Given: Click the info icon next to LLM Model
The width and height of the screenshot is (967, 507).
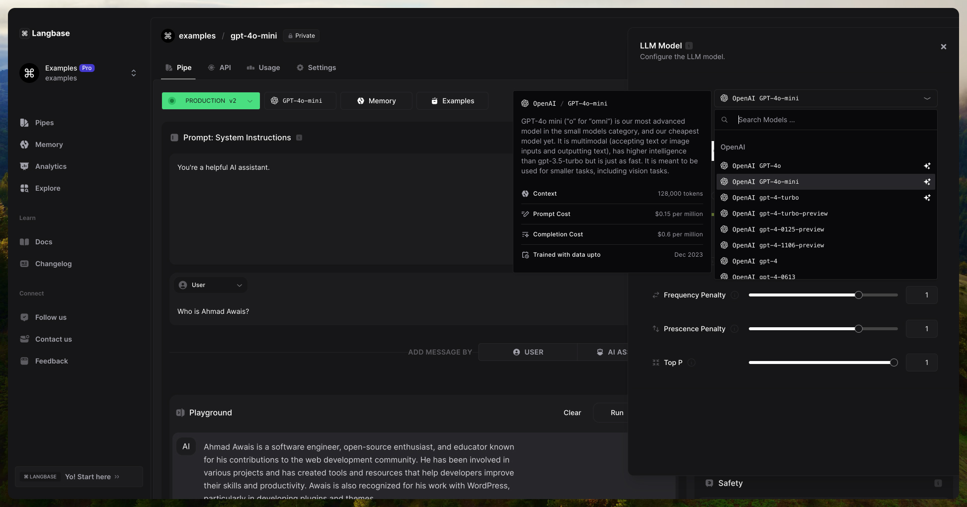Looking at the screenshot, I should (x=689, y=46).
